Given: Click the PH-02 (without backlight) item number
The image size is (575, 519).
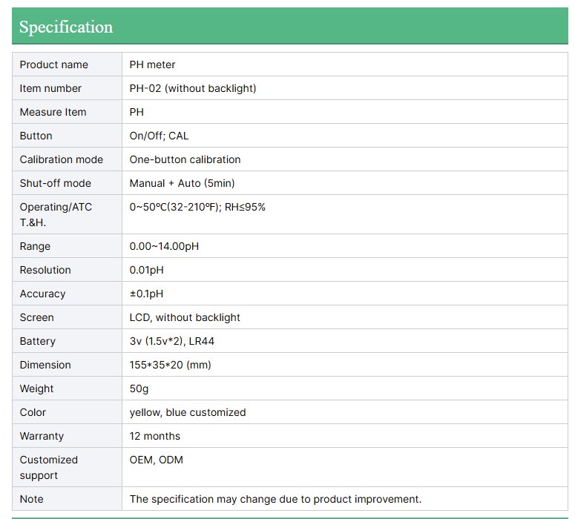Looking at the screenshot, I should tap(193, 88).
